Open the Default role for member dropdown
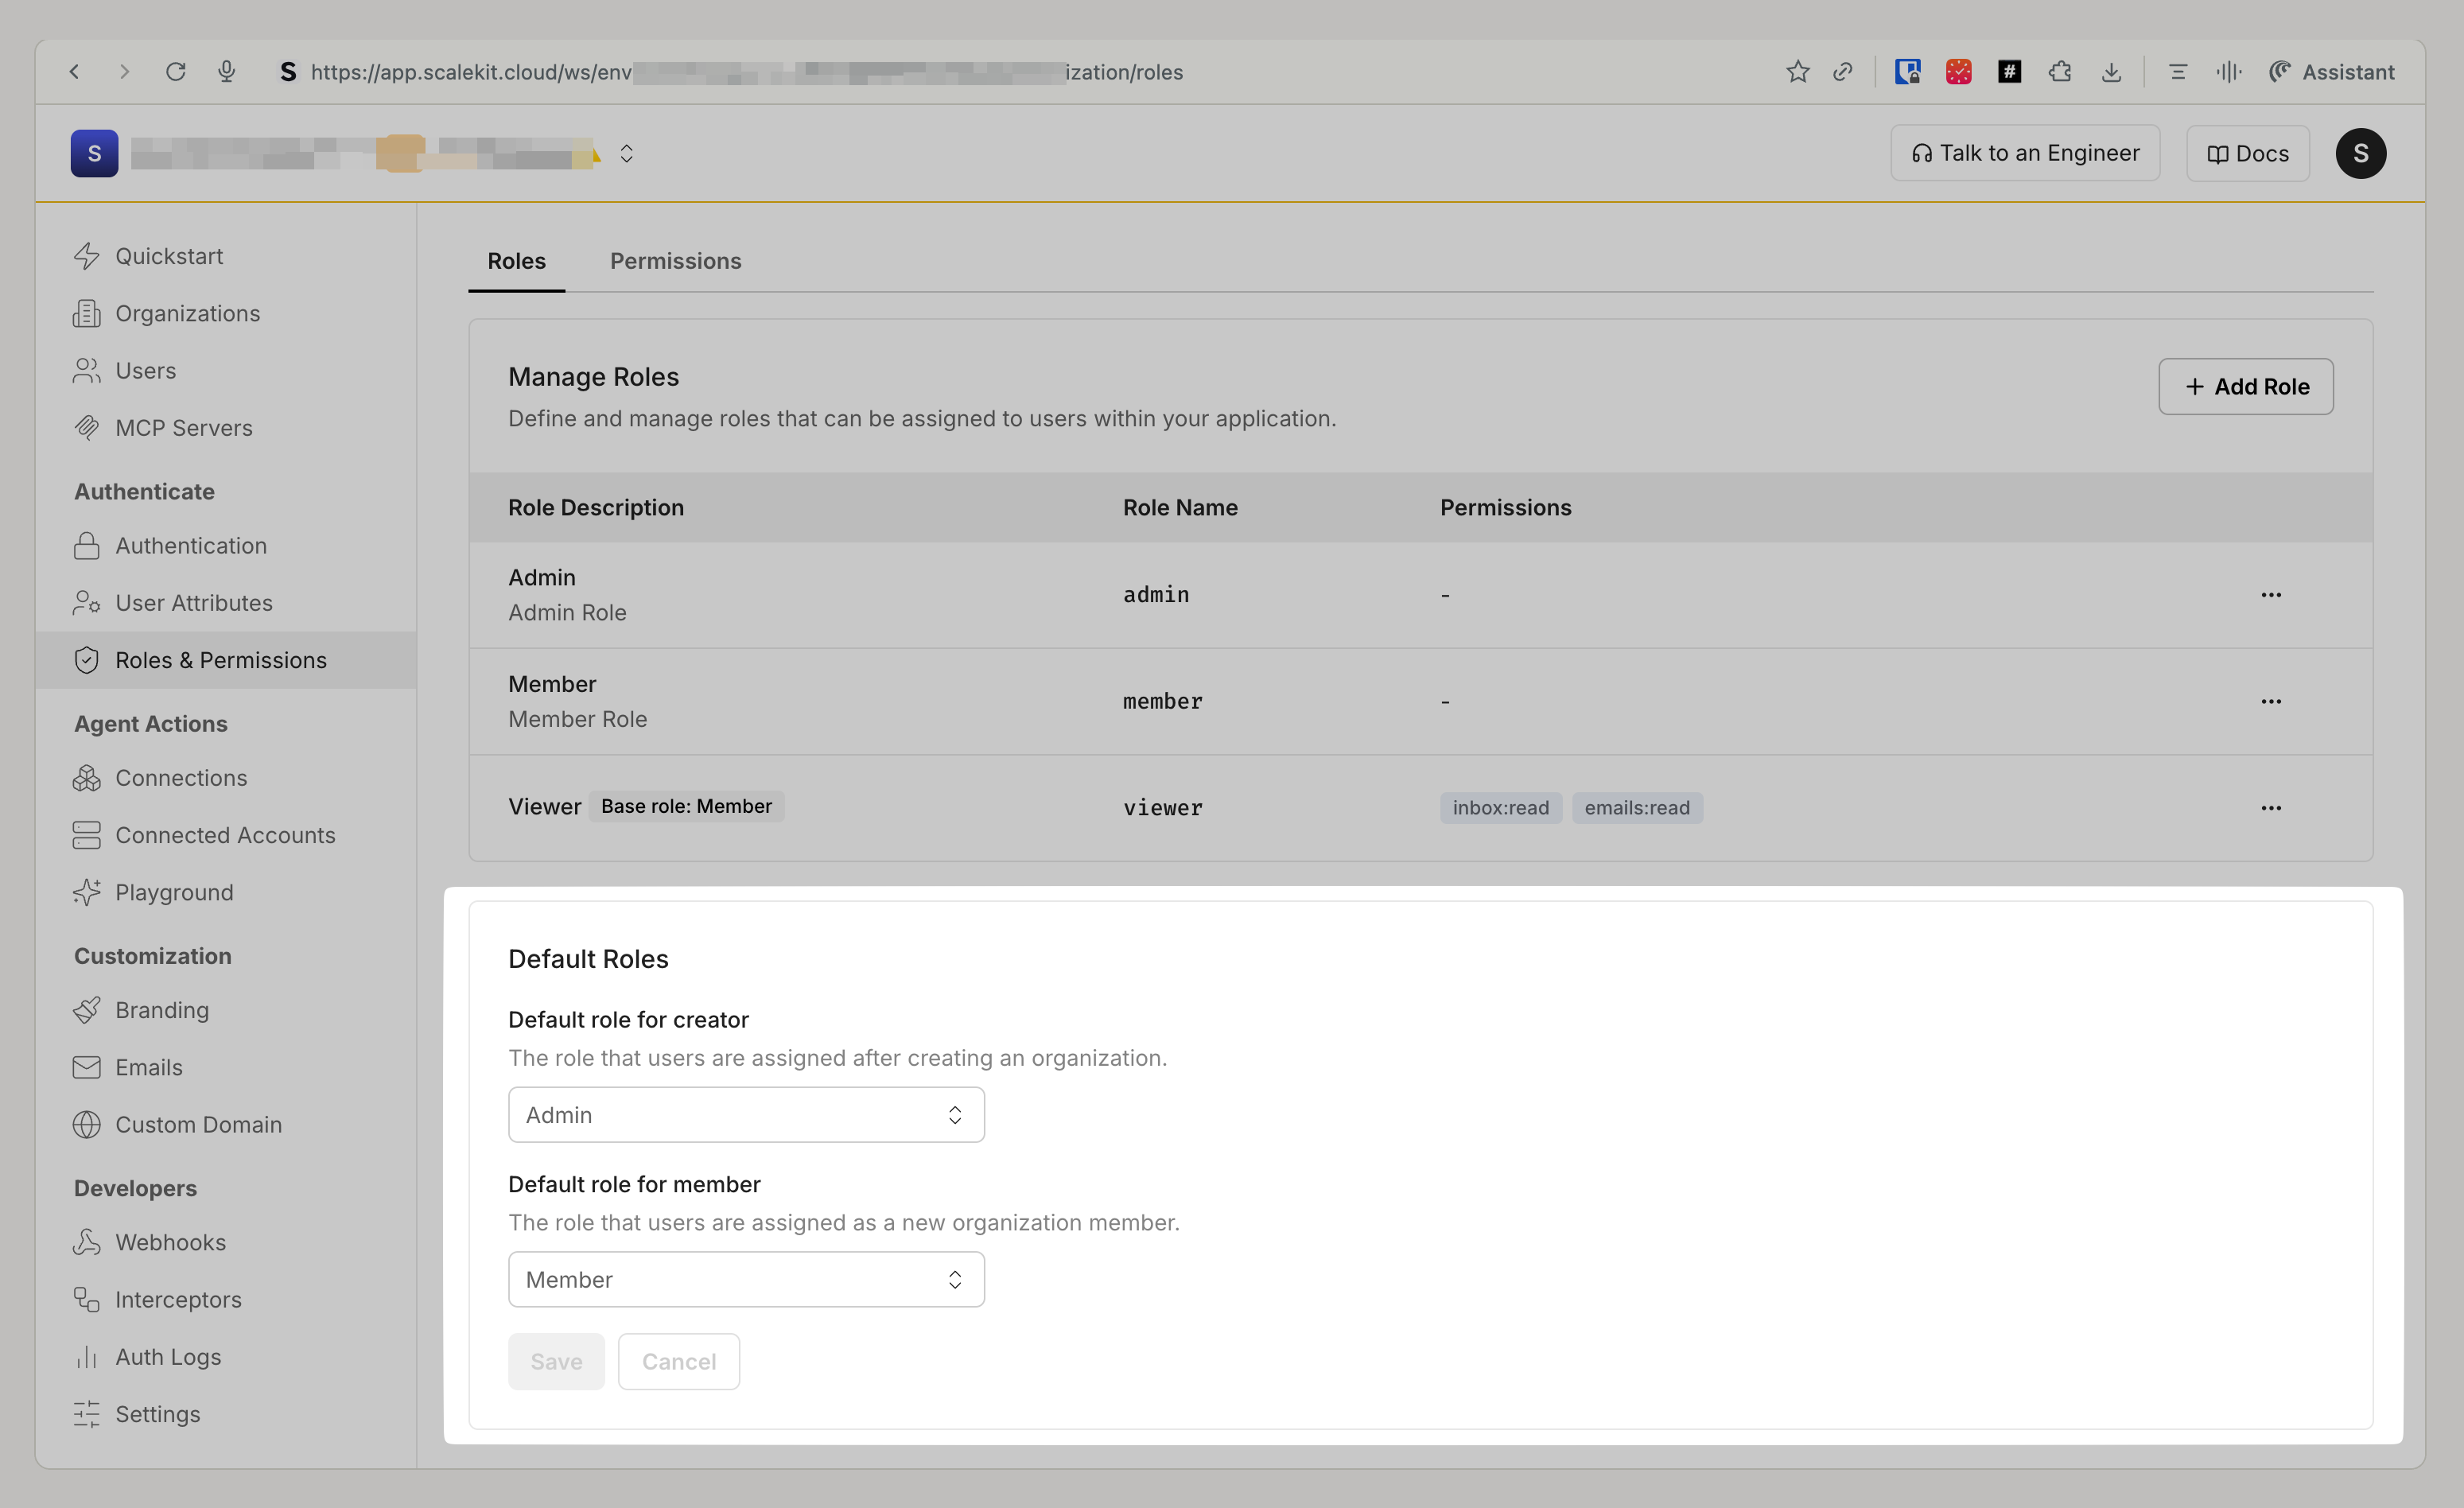The image size is (2464, 1508). (x=746, y=1280)
